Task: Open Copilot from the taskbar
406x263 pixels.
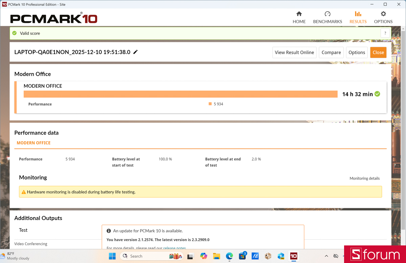Action: [203, 256]
